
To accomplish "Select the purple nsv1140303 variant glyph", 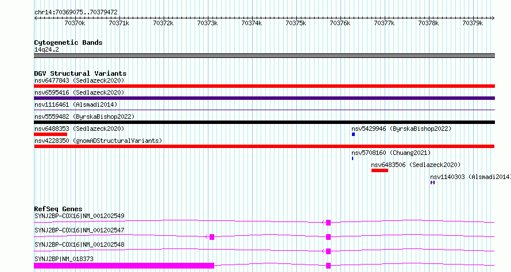I will point(432,182).
